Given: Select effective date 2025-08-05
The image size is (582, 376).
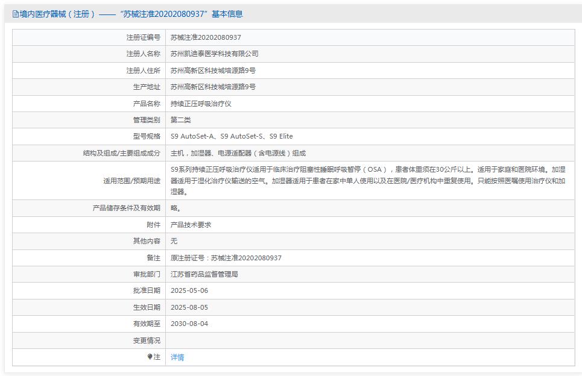Looking at the screenshot, I should pos(189,307).
